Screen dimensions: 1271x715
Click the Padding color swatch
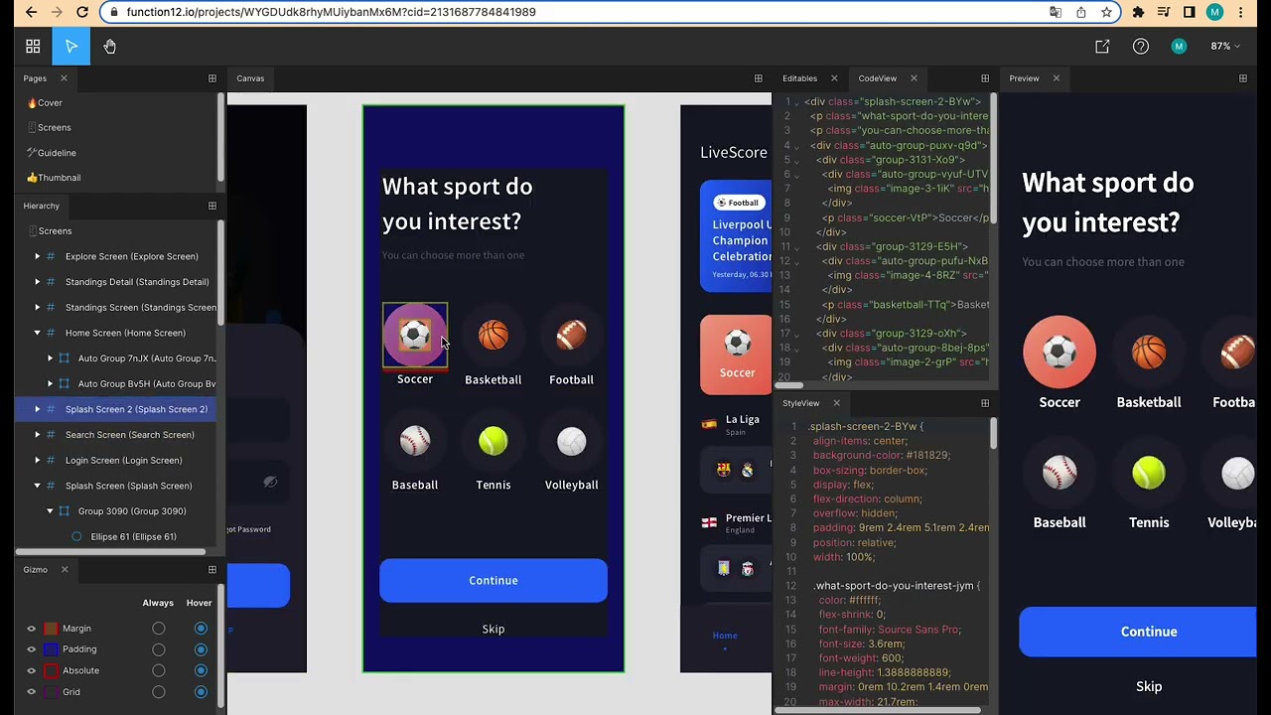click(x=51, y=649)
